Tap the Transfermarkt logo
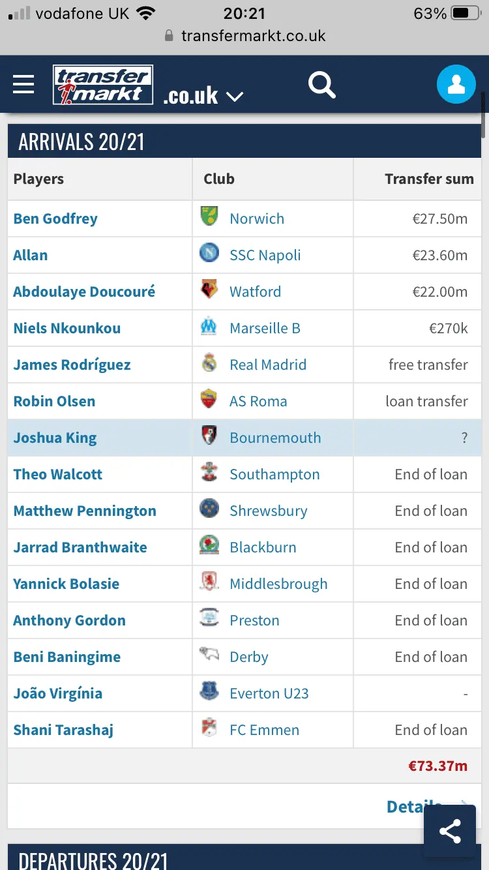This screenshot has width=489, height=870. 103,85
